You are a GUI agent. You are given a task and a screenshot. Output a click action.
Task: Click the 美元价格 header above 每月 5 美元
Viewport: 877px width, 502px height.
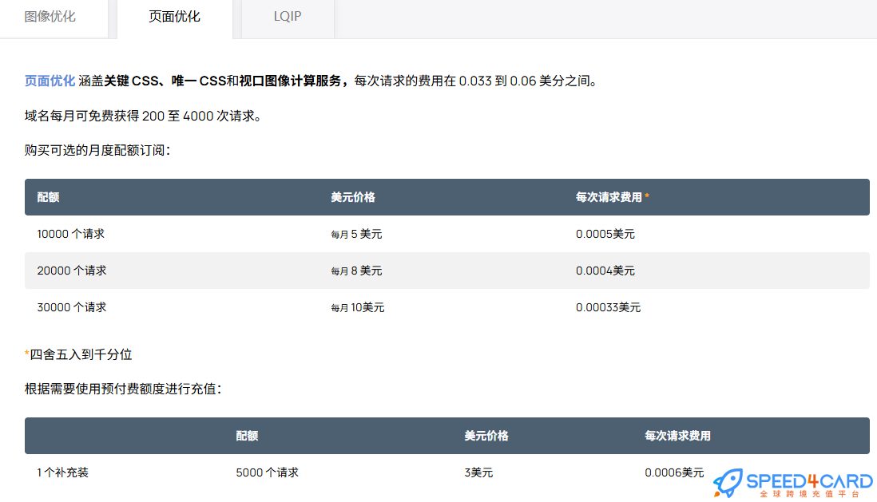pos(353,197)
